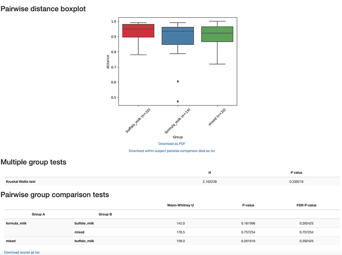Click the Group B column header
Viewport: 342px width, 255px height.
[105, 215]
